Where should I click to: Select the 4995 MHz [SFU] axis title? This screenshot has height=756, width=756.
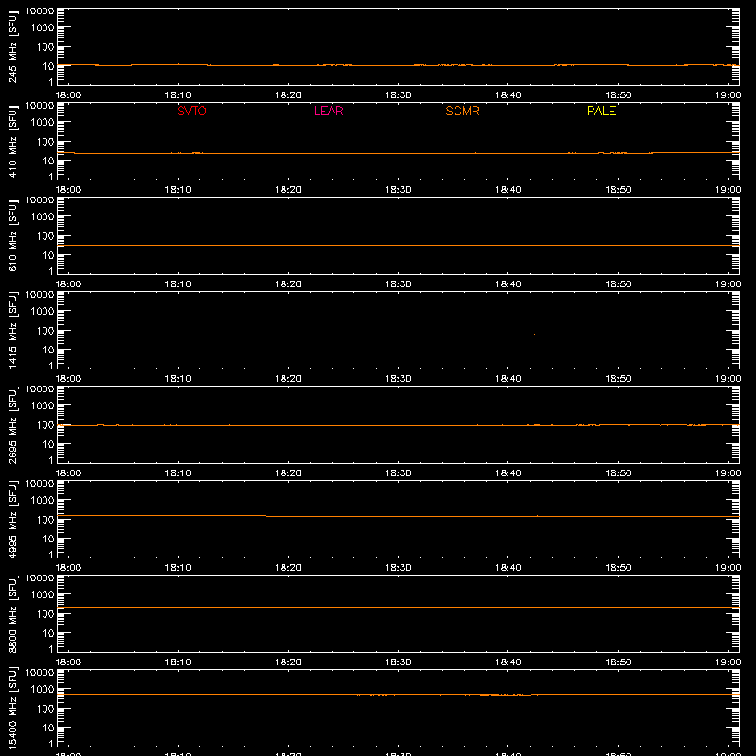coord(12,519)
